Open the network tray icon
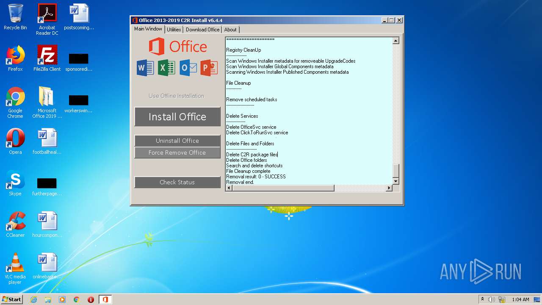542x305 pixels. (502, 299)
